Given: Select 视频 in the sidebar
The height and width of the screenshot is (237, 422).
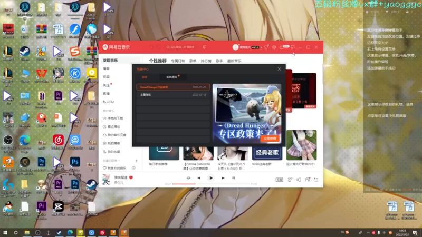Looking at the screenshot, I should click(x=107, y=77).
